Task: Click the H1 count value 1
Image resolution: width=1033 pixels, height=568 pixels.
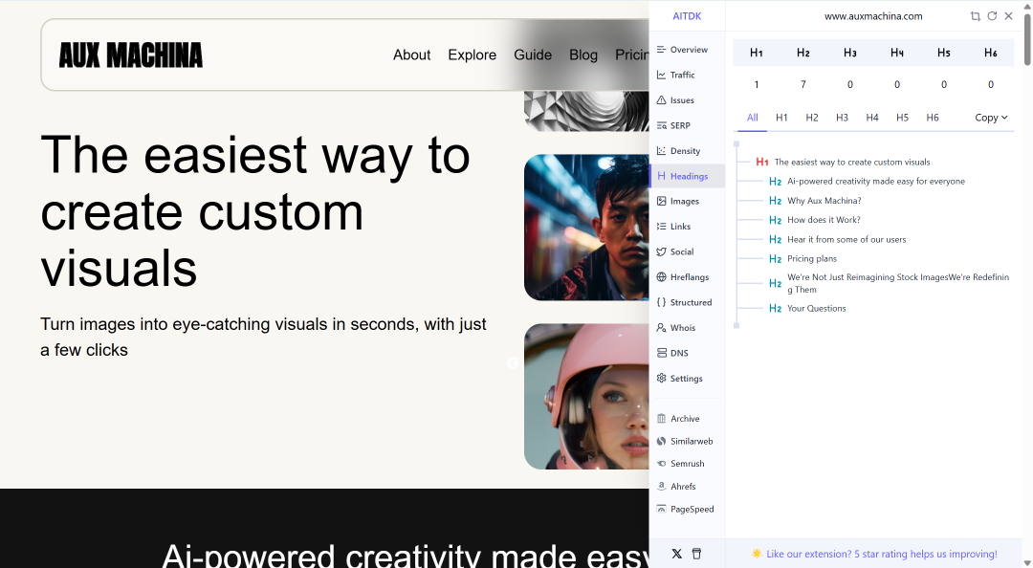Action: pyautogui.click(x=757, y=84)
